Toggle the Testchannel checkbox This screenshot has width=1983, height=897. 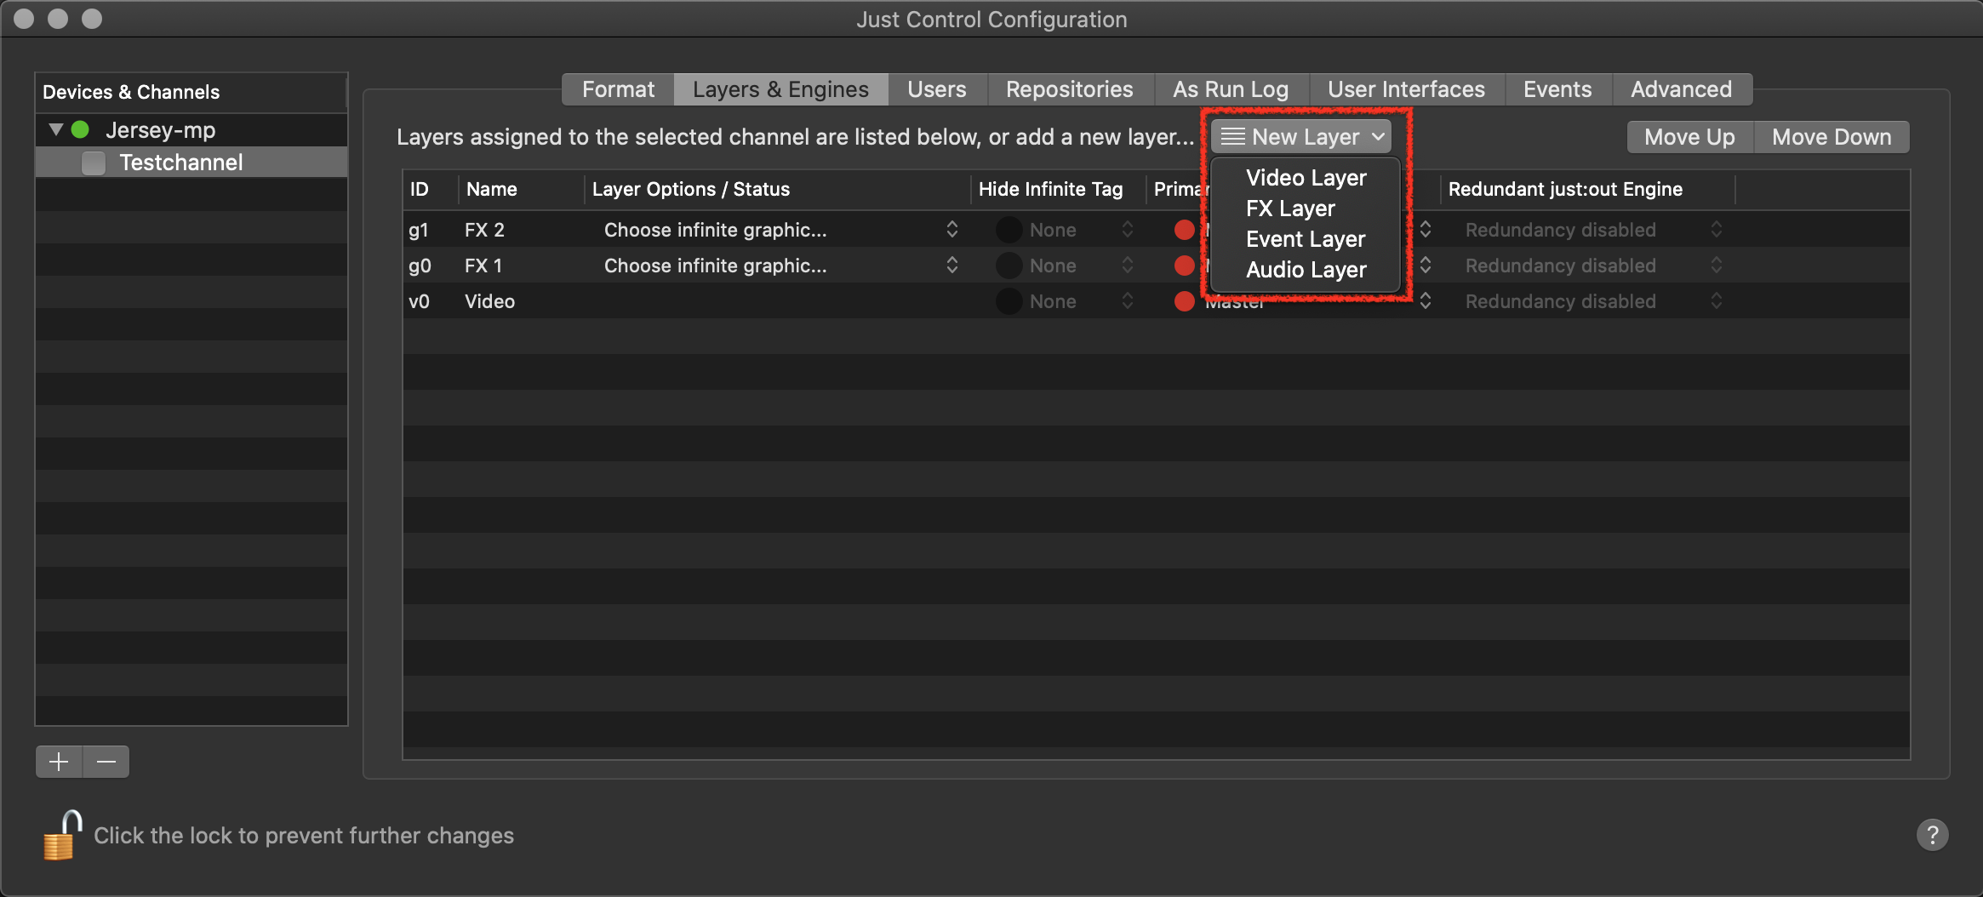pyautogui.click(x=94, y=163)
